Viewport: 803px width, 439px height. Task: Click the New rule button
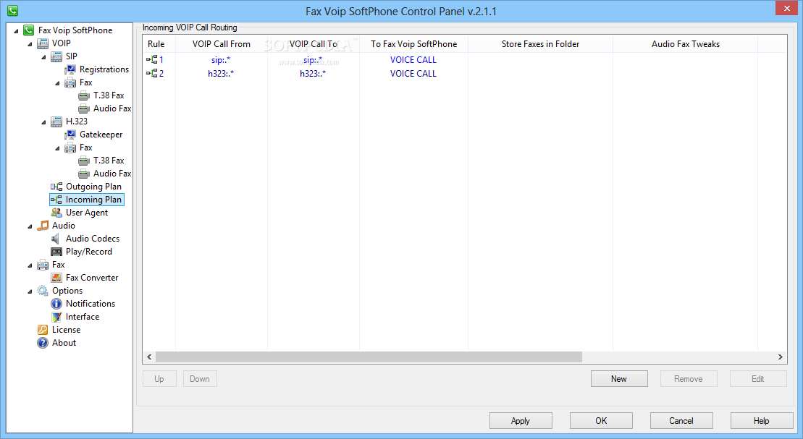pyautogui.click(x=619, y=379)
